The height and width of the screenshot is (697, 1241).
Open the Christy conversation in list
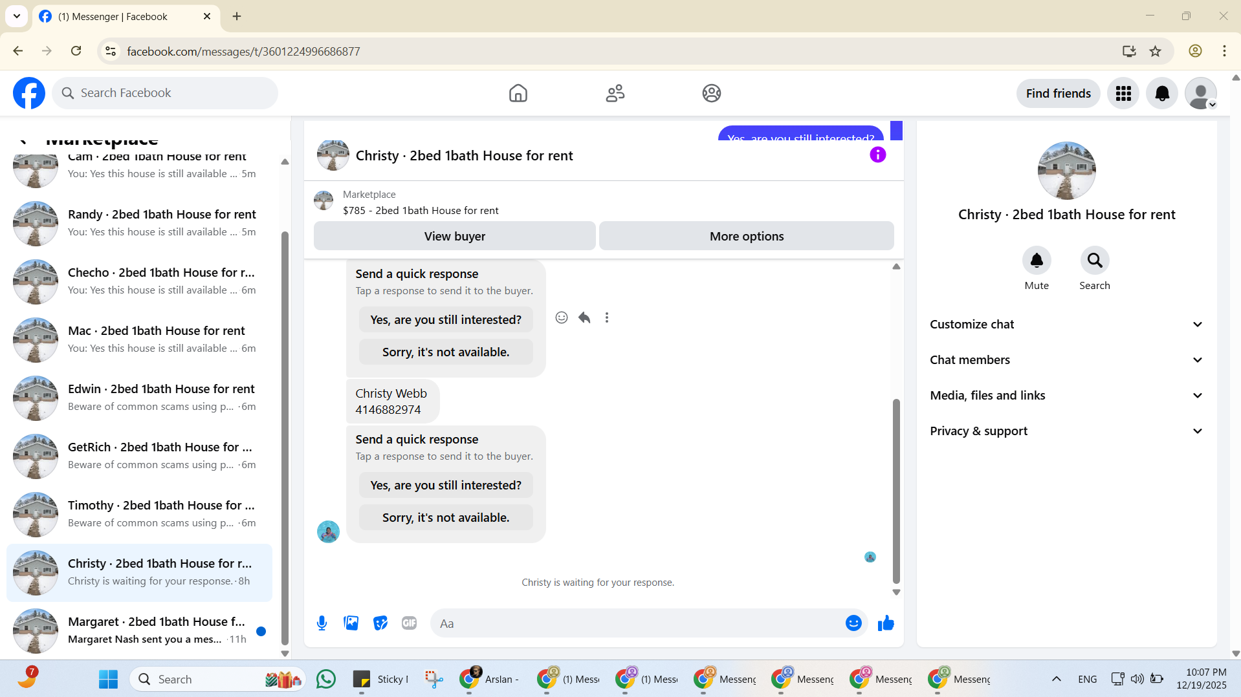pyautogui.click(x=139, y=572)
